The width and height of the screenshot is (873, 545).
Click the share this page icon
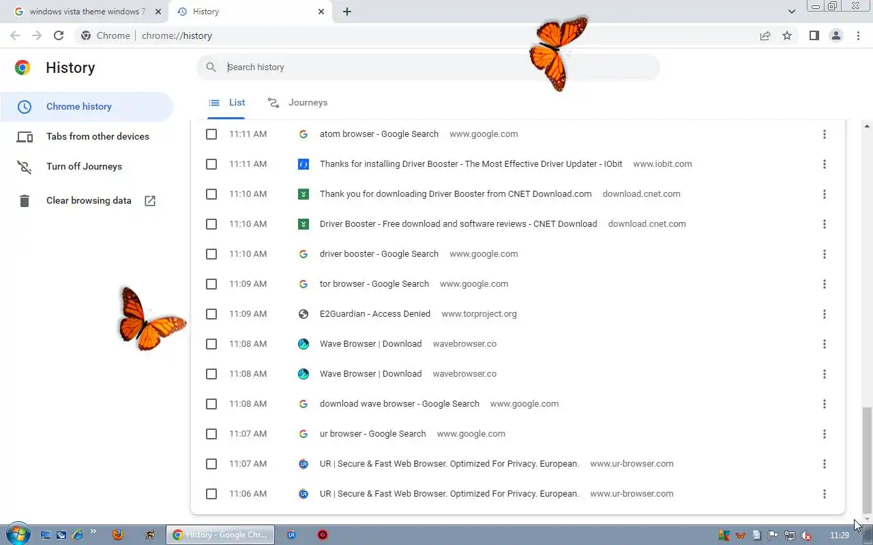click(765, 35)
